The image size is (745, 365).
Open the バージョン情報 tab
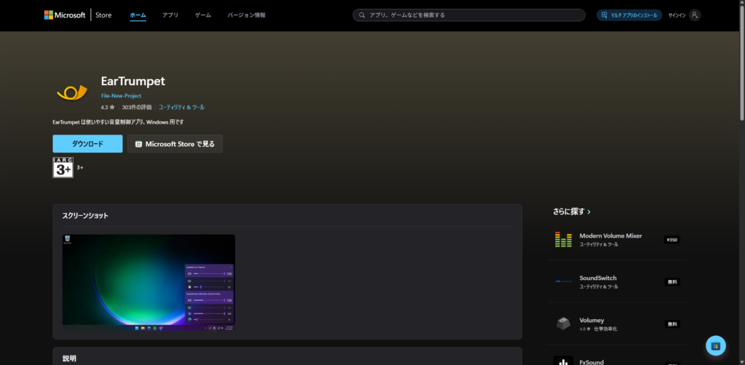245,15
